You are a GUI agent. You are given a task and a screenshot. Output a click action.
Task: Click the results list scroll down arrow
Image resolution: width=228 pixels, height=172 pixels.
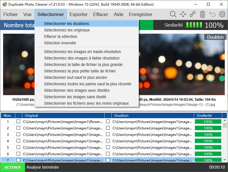[x=225, y=159]
